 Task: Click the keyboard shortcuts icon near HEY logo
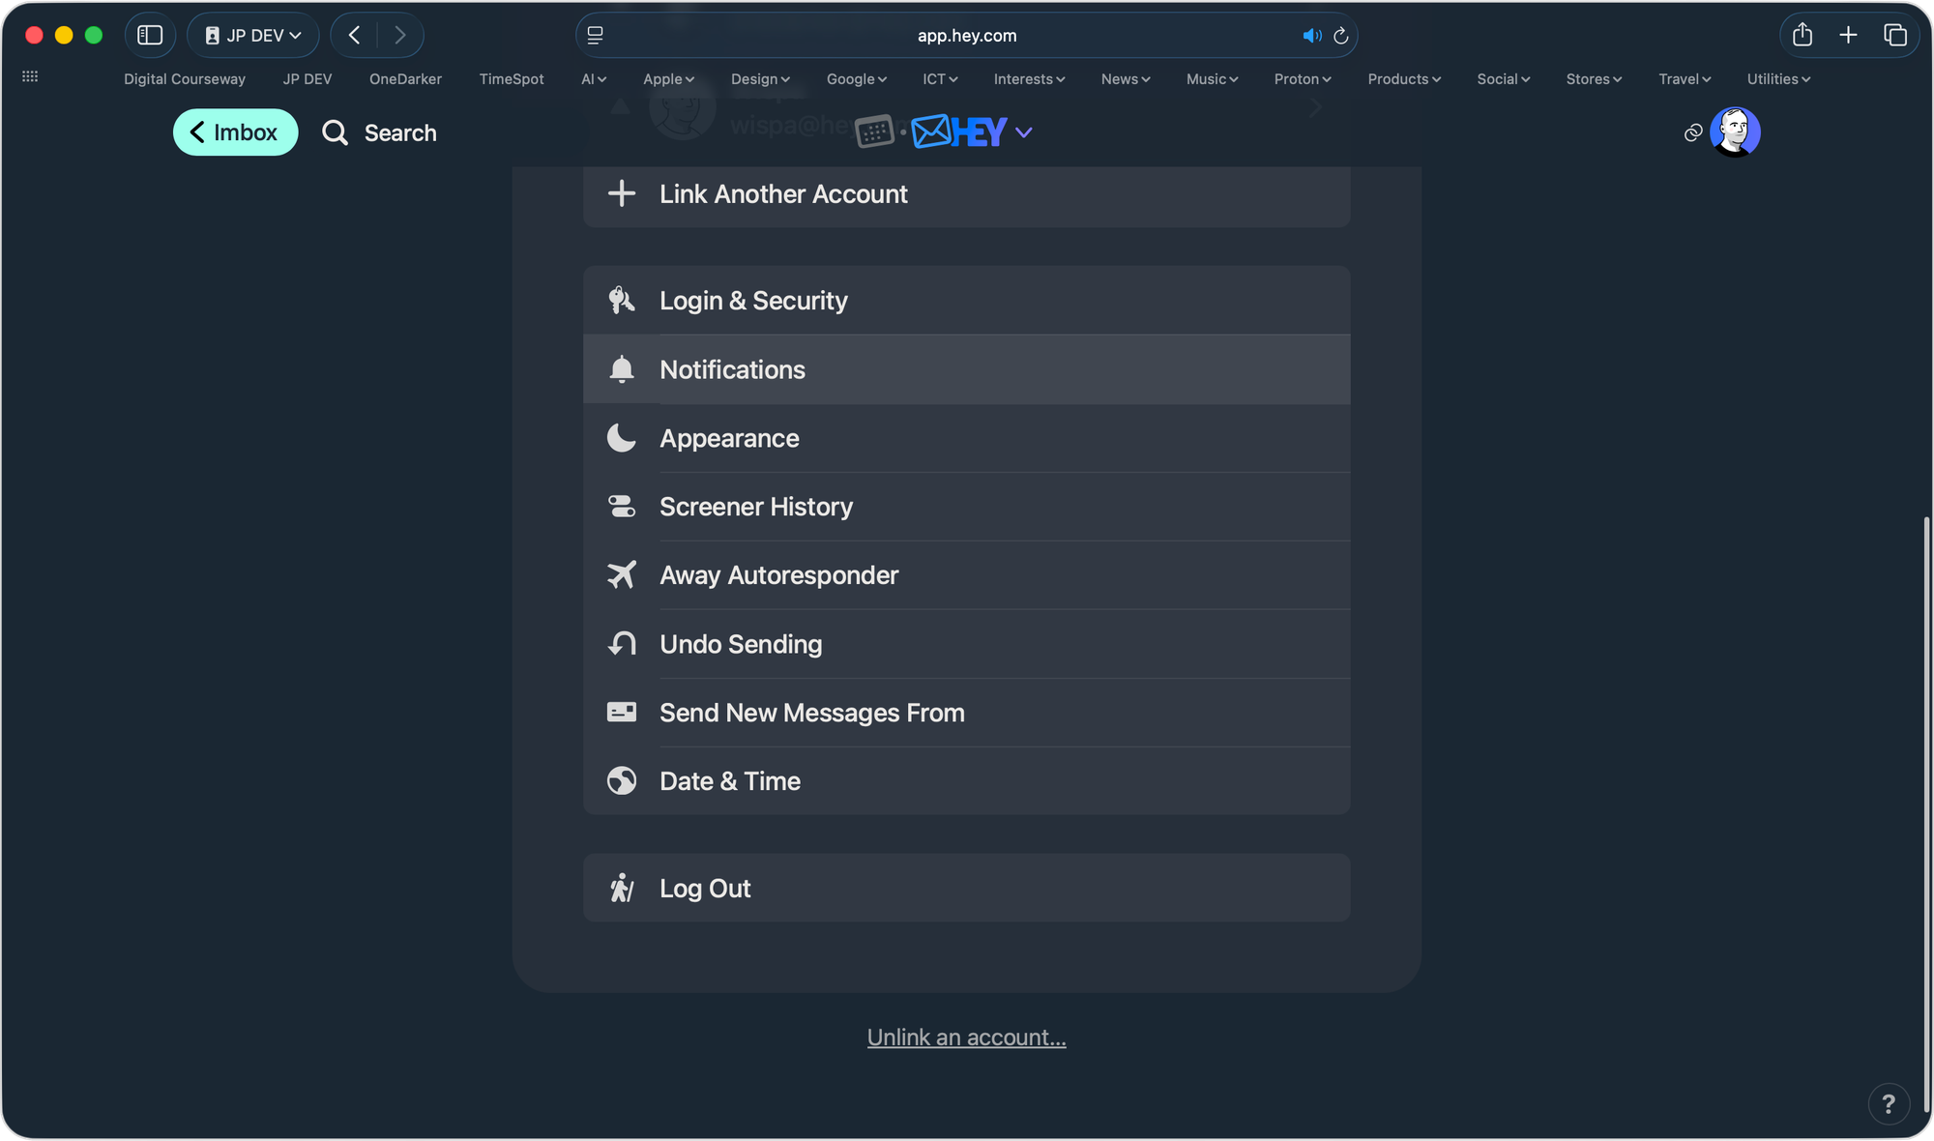click(x=874, y=132)
